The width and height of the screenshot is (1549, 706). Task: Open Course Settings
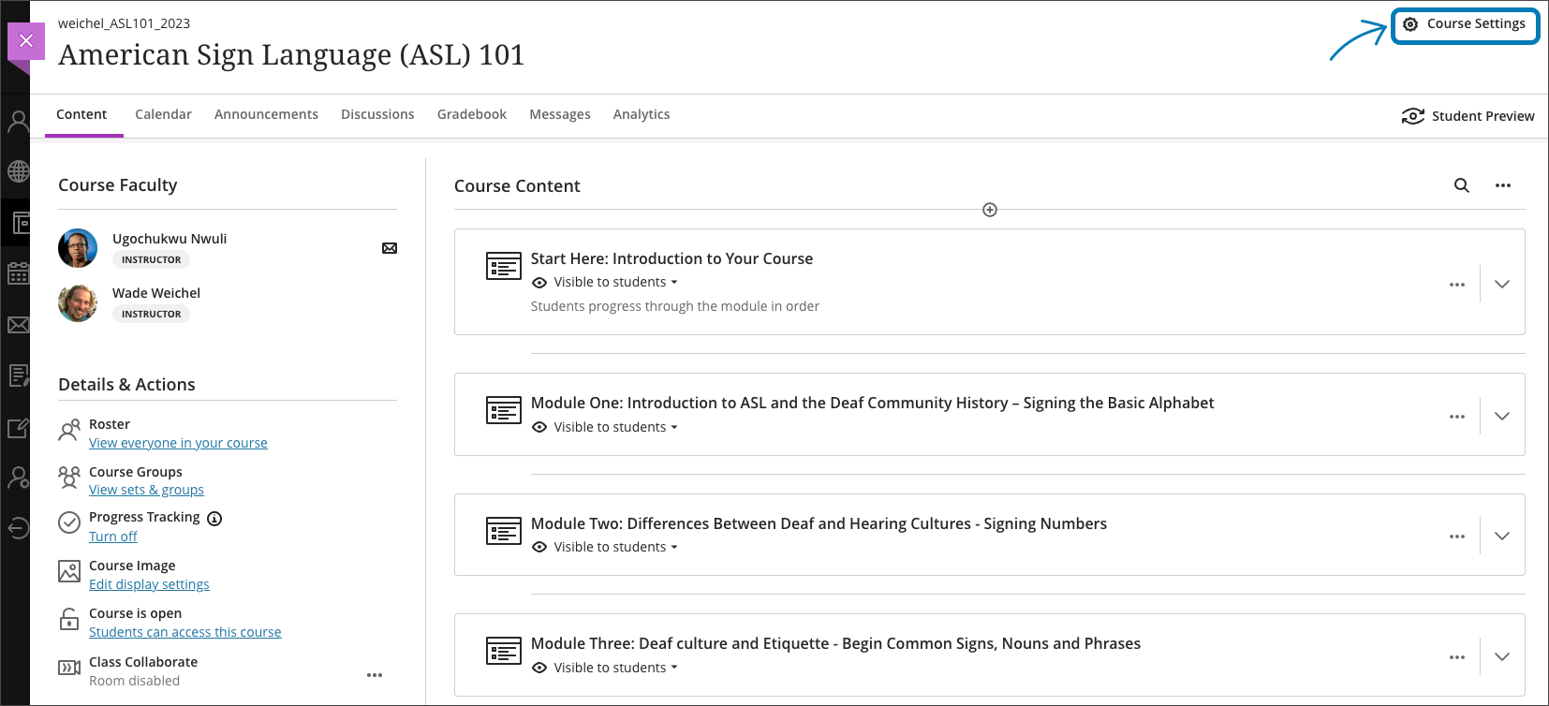(x=1465, y=24)
